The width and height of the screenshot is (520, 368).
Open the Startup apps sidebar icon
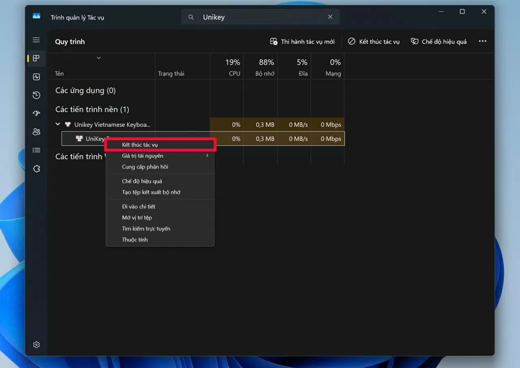pos(36,113)
